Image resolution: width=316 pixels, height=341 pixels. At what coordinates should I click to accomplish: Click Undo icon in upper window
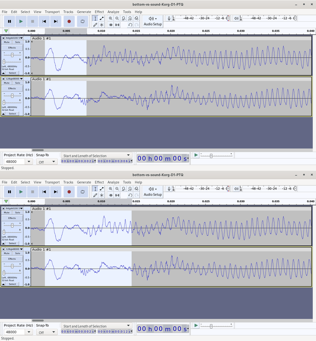[130, 25]
